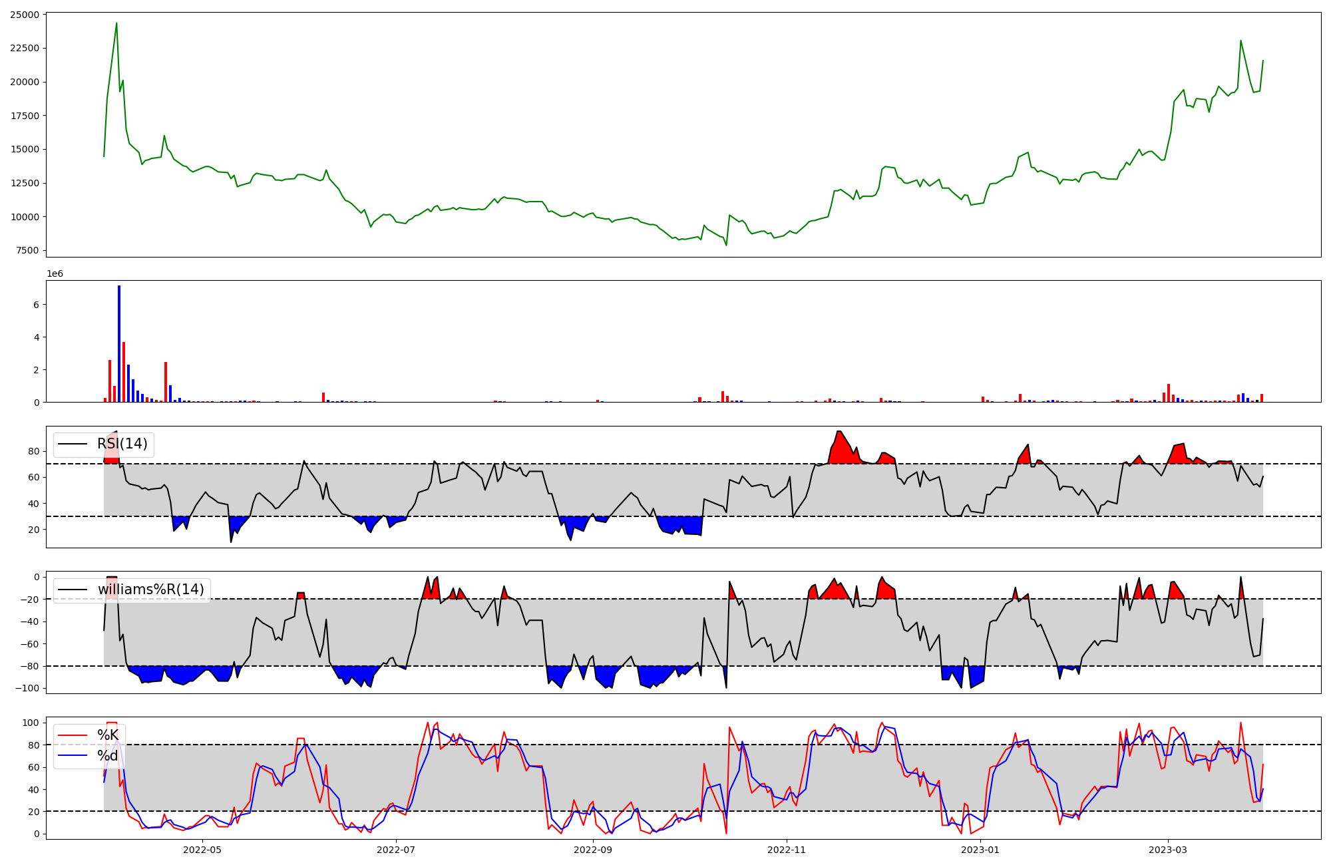Click the highest peak of the green price line
1331x865 pixels.
pos(116,24)
